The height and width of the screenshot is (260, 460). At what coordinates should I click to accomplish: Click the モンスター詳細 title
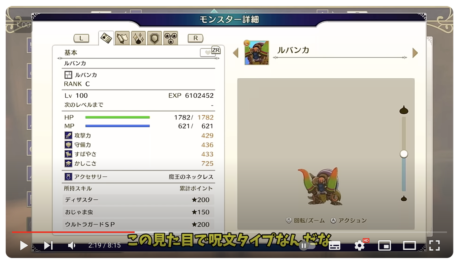pos(229,19)
